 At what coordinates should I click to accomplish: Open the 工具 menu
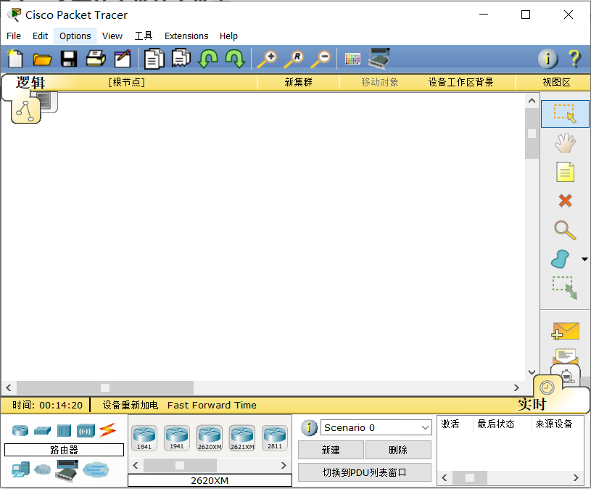tap(144, 36)
